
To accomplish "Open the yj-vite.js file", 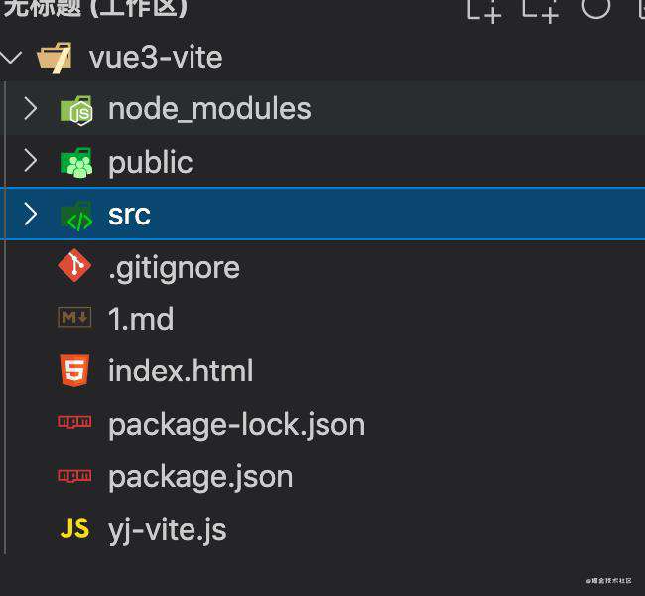I will [x=167, y=530].
